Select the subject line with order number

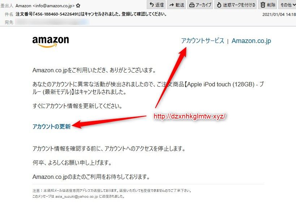pos(91,14)
